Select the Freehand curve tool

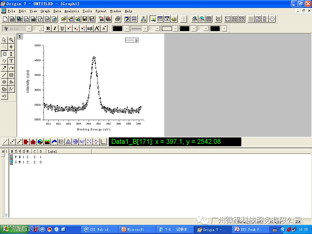click(4, 96)
